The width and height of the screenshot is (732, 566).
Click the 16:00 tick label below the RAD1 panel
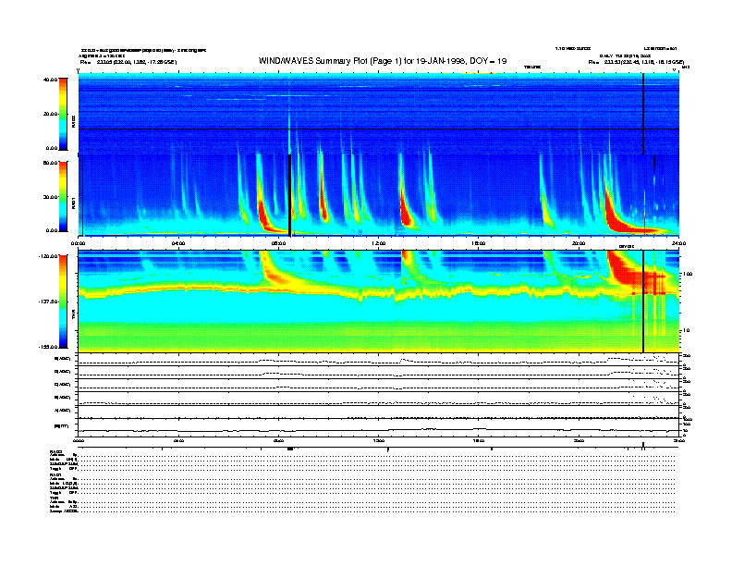(x=479, y=243)
